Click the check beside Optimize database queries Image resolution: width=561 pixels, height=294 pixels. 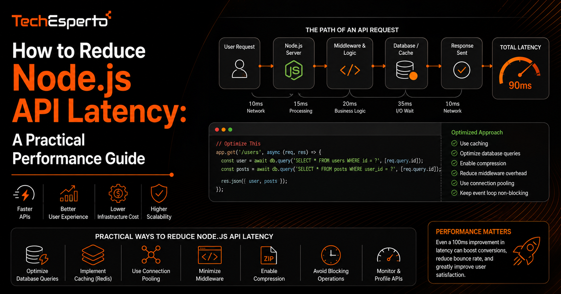coord(454,153)
